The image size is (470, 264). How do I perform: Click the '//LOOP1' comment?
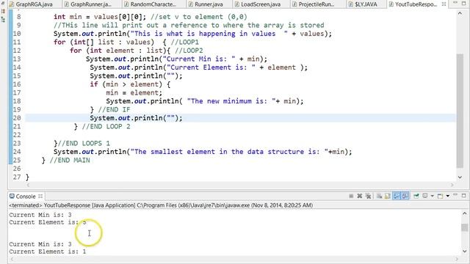pos(184,42)
